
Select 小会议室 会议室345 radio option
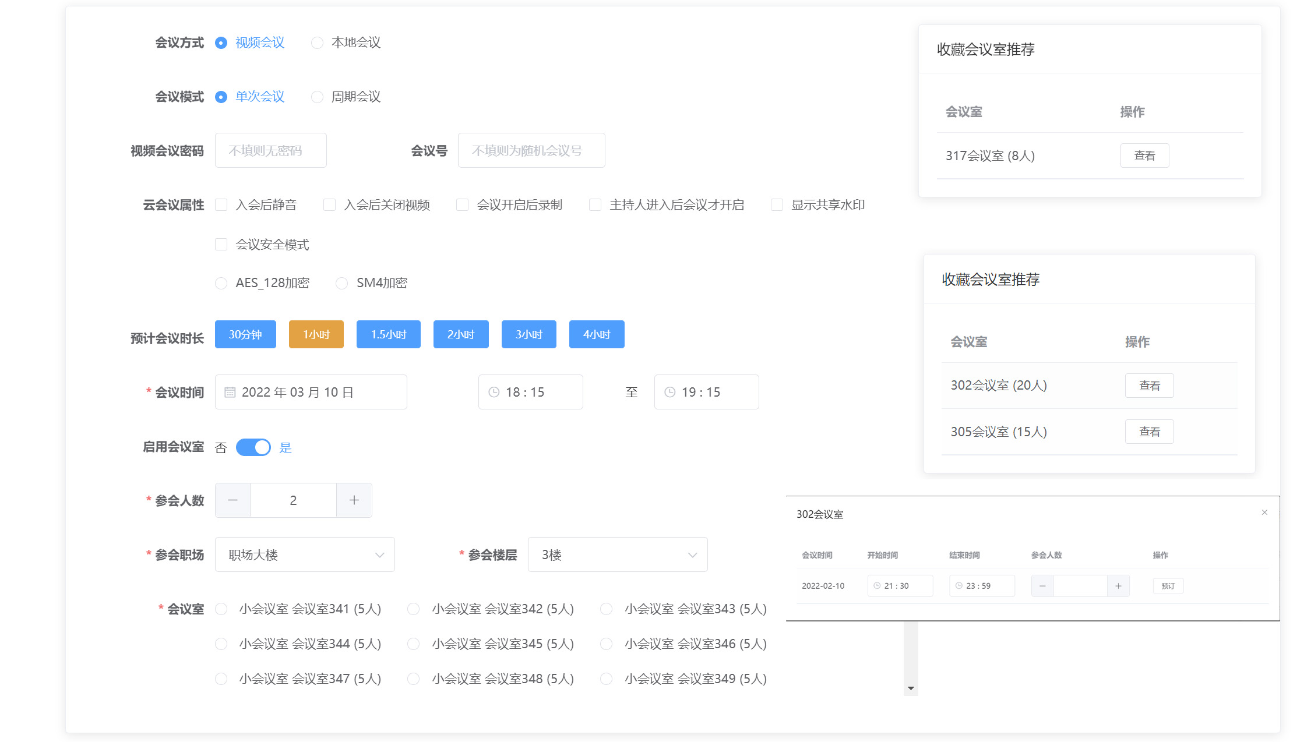(414, 644)
